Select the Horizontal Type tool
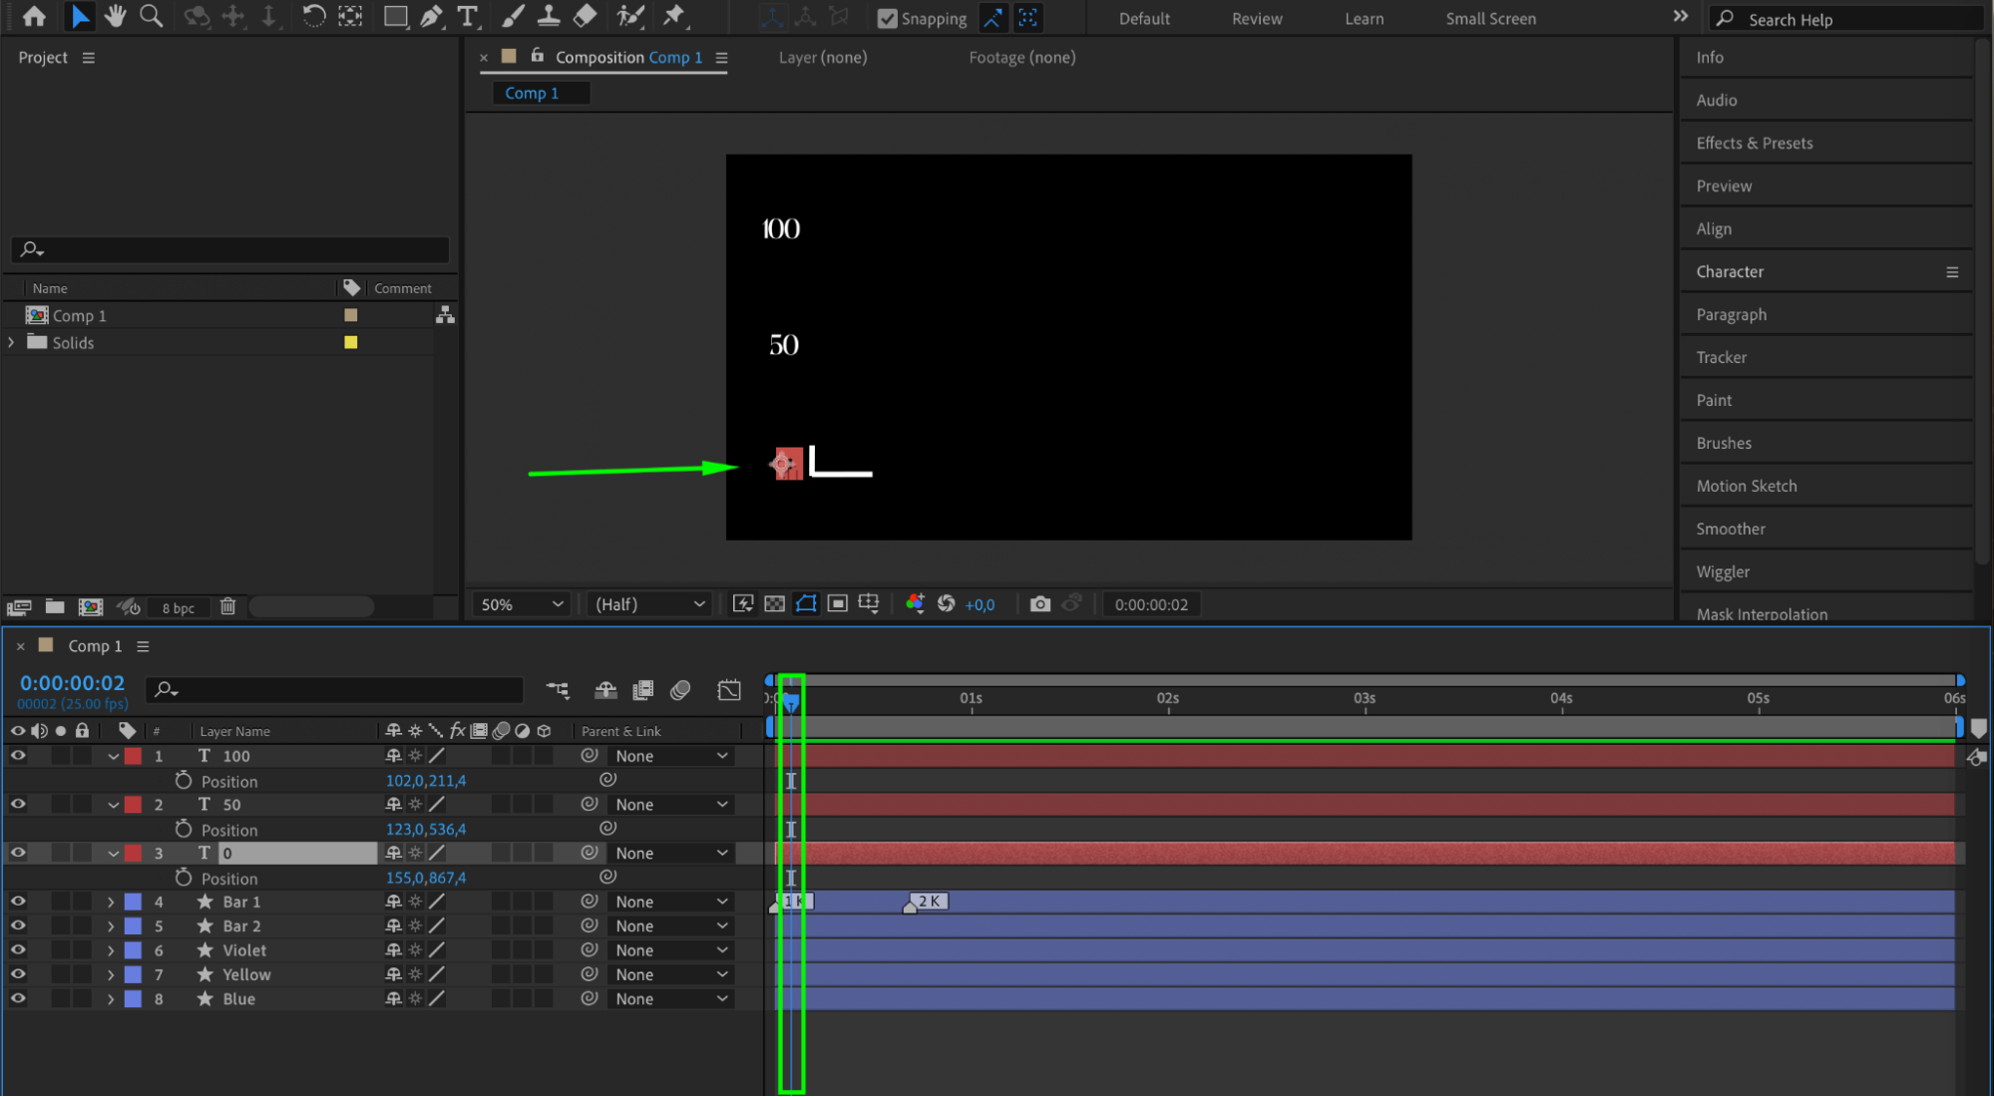 (x=467, y=16)
